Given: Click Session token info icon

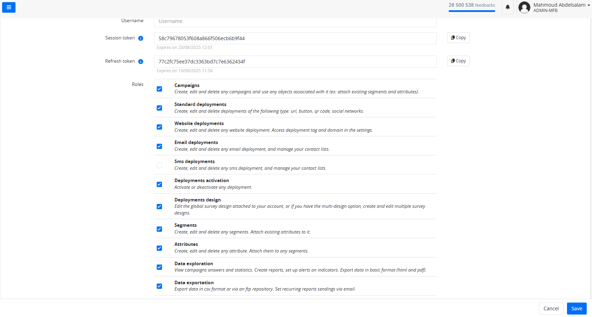Looking at the screenshot, I should 141,38.
